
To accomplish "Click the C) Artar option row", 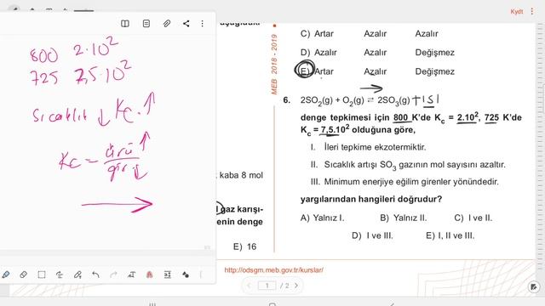I will [369, 34].
